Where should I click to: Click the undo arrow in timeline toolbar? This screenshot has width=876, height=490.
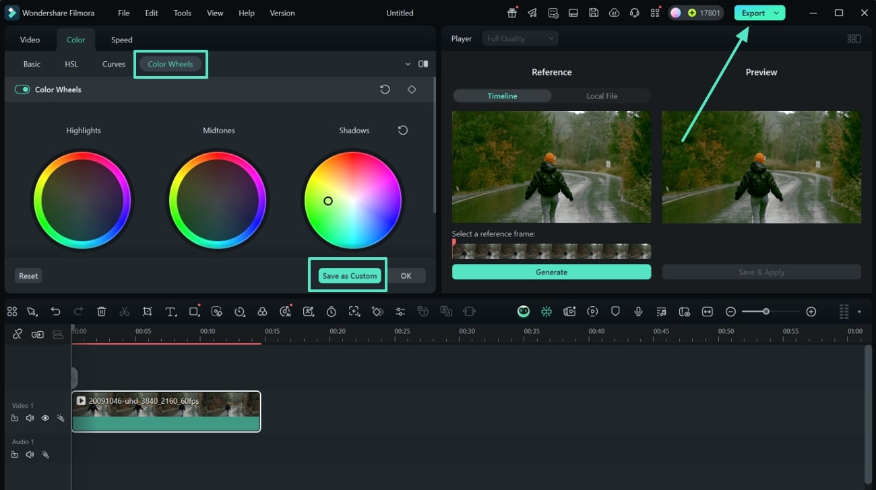tap(55, 312)
